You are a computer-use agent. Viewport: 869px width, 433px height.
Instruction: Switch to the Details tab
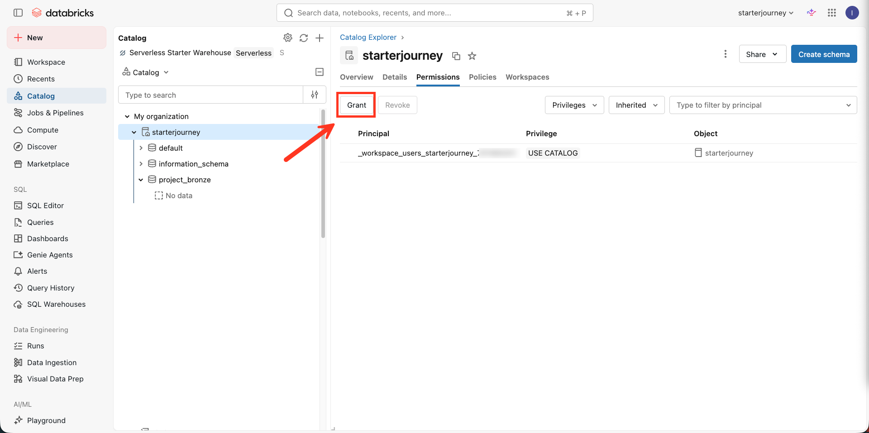395,77
